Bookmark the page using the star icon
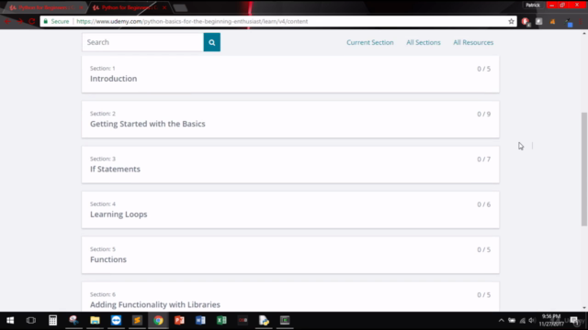The height and width of the screenshot is (330, 588). [x=511, y=21]
